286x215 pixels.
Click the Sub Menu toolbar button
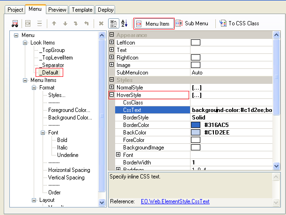(193, 23)
